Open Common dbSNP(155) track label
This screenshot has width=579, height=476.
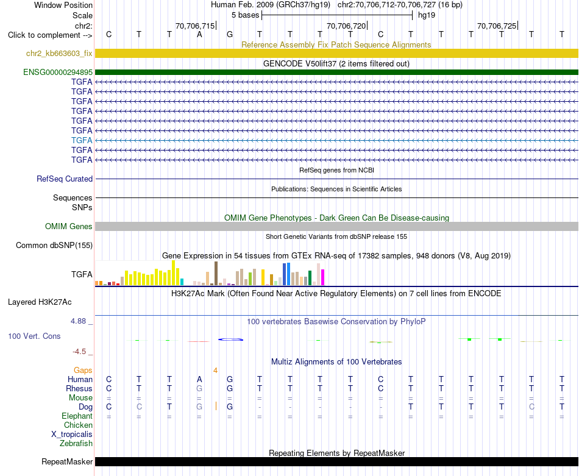point(54,245)
